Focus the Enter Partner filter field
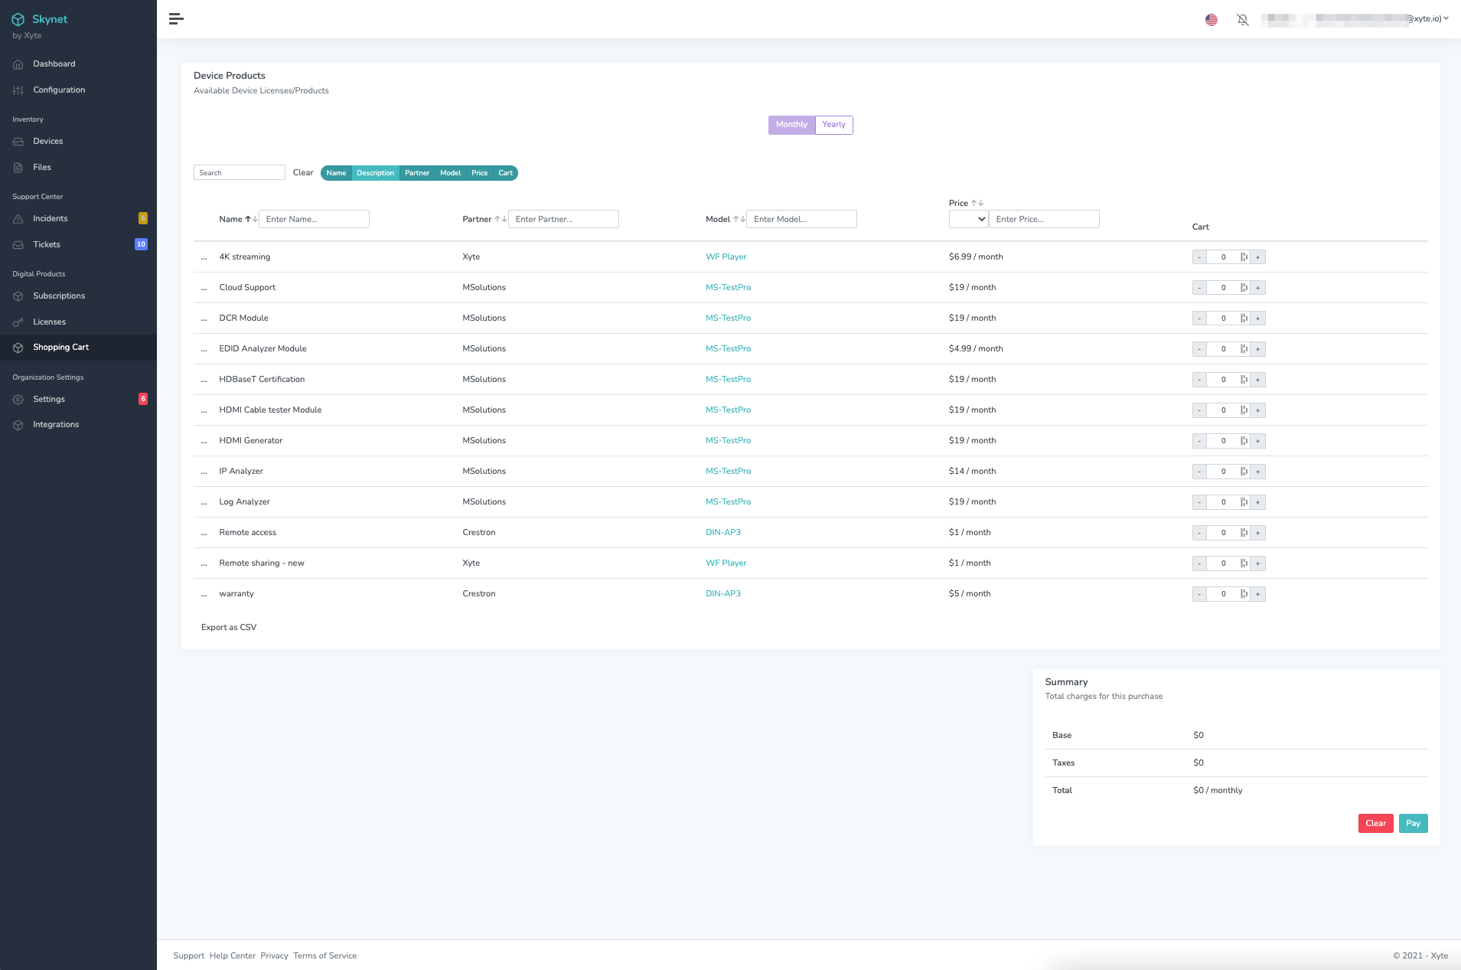Image resolution: width=1461 pixels, height=970 pixels. (563, 219)
